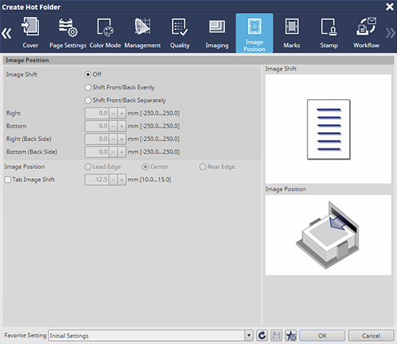Viewport: 397px width, 344px height.
Task: Show more tabs with right chevron
Action: (391, 33)
